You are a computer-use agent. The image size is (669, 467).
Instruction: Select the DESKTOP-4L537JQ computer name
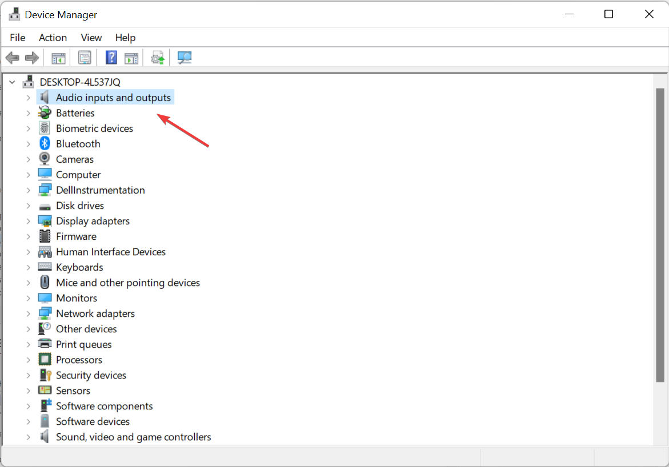tap(80, 82)
